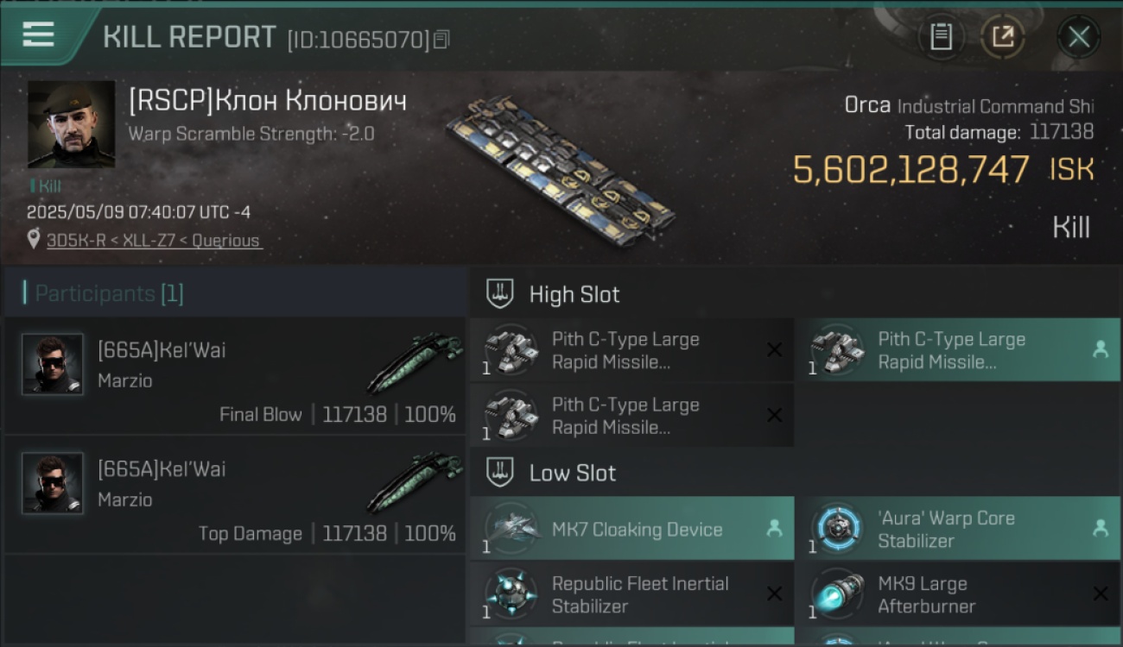Select the Top Damage participant row
The image size is (1123, 647).
235,494
